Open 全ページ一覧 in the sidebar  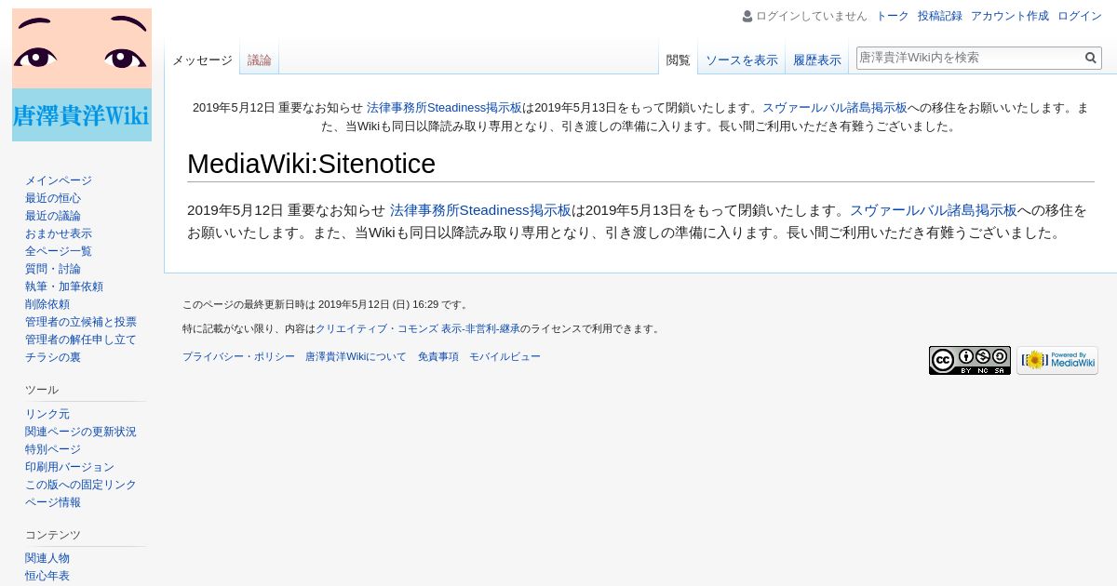[x=59, y=251]
